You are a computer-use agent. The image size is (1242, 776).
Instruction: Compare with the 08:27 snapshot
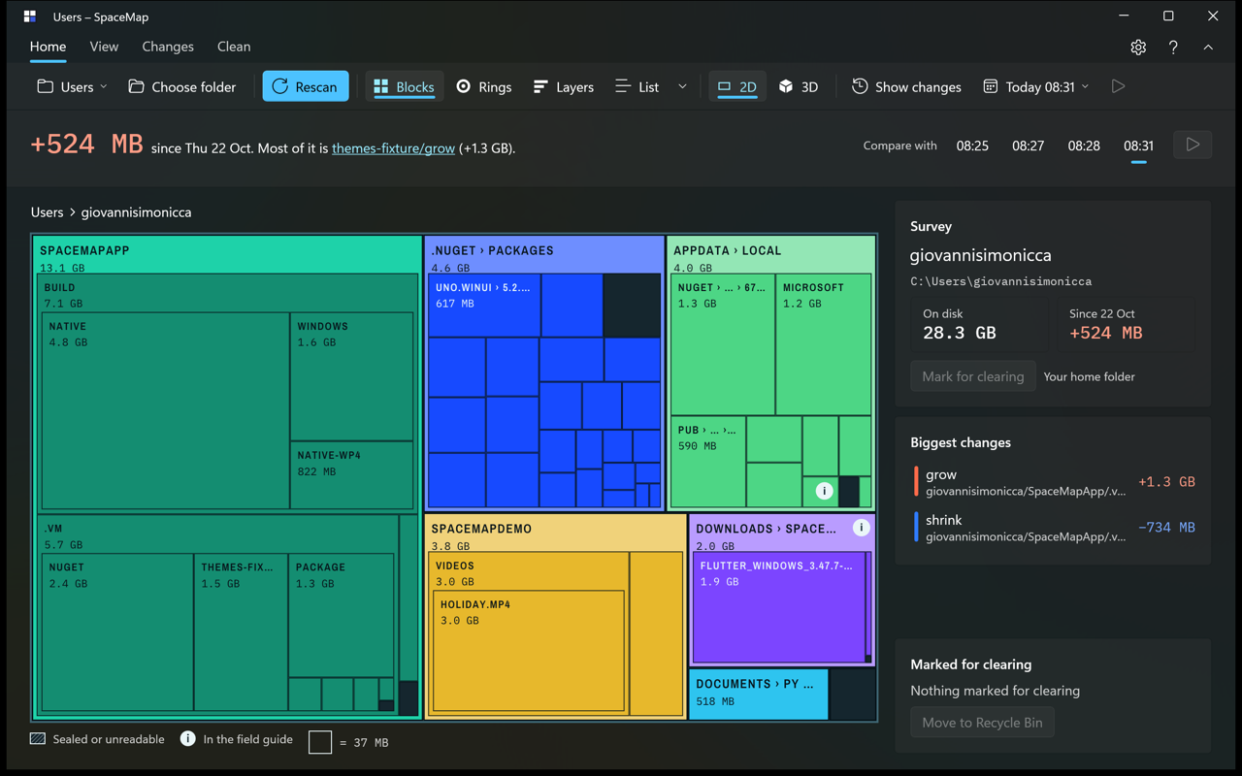pyautogui.click(x=1028, y=145)
